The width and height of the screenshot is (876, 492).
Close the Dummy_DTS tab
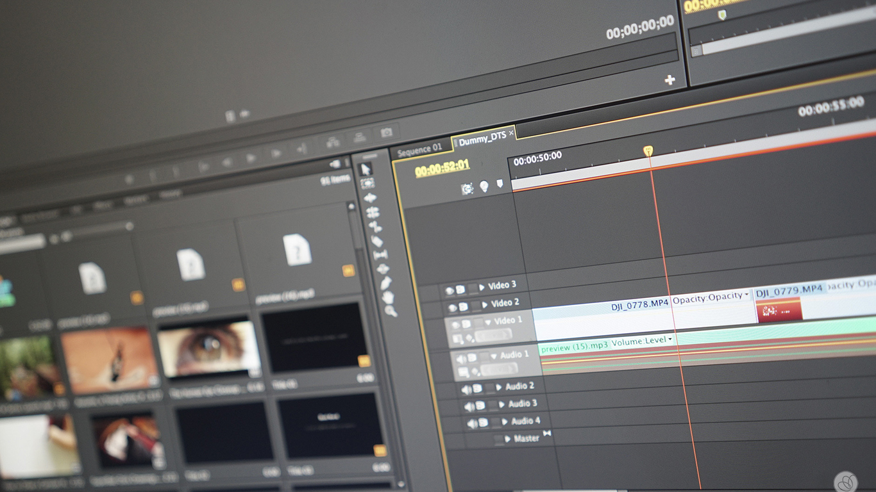511,134
